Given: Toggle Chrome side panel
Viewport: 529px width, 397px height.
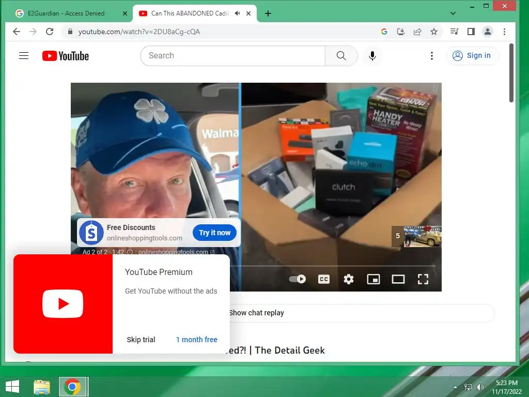Looking at the screenshot, I should (471, 32).
